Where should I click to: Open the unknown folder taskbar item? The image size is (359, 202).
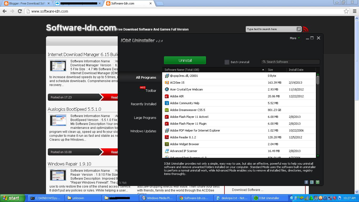83,198
